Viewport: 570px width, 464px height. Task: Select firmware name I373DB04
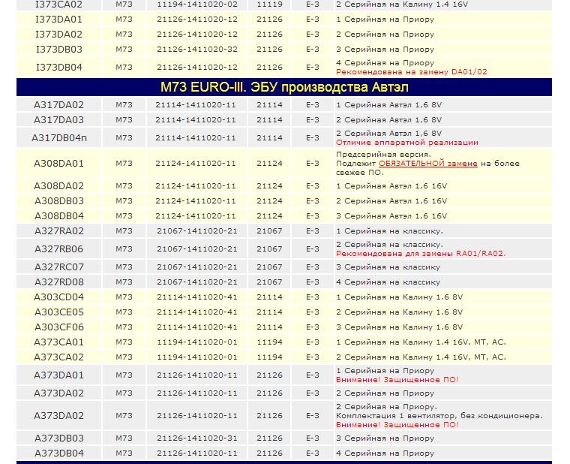pyautogui.click(x=59, y=68)
